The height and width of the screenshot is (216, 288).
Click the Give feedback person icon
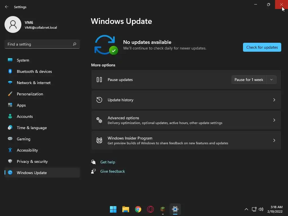93,171
